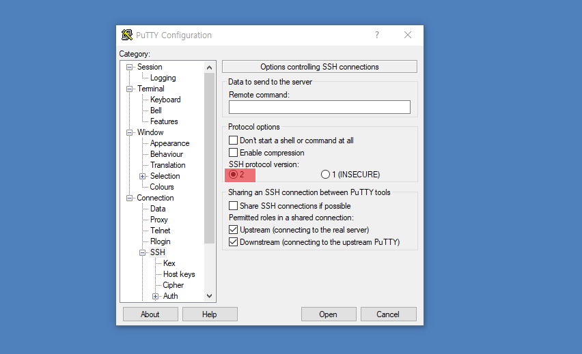Open the Kex settings
This screenshot has width=582, height=354.
[169, 263]
